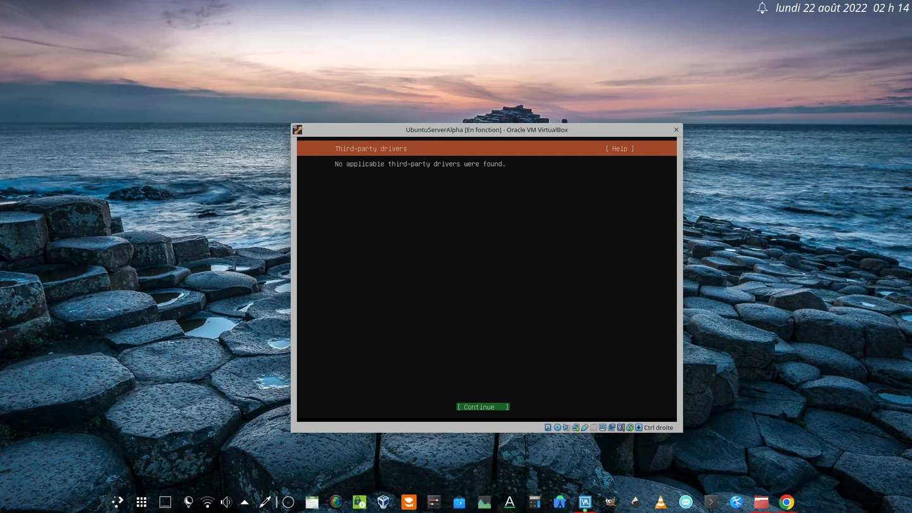
Task: Click the optical disc icon in VirtualBox status bar
Action: click(557, 427)
